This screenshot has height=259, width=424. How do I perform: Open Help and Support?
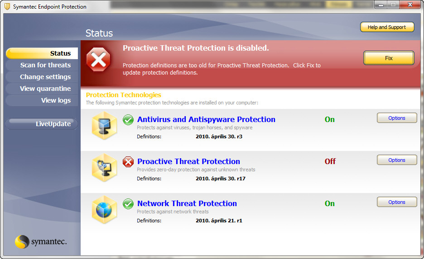coord(387,27)
